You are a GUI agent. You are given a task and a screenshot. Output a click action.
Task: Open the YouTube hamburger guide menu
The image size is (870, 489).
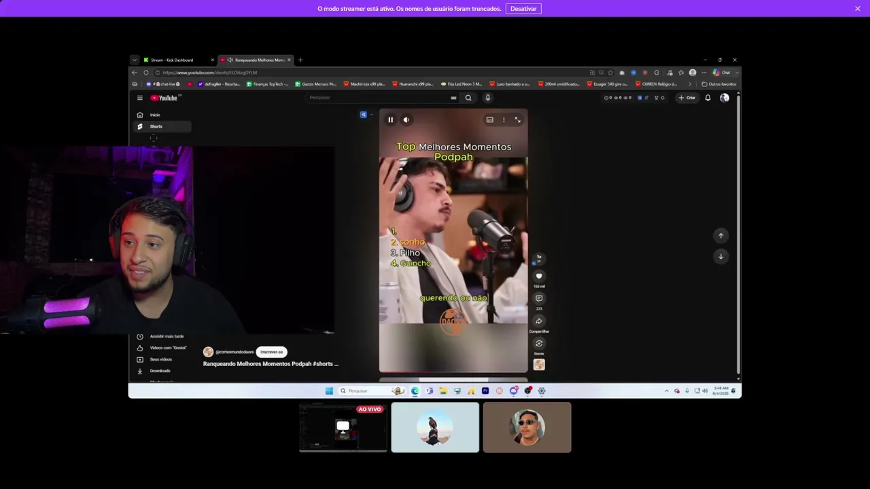[x=140, y=98]
